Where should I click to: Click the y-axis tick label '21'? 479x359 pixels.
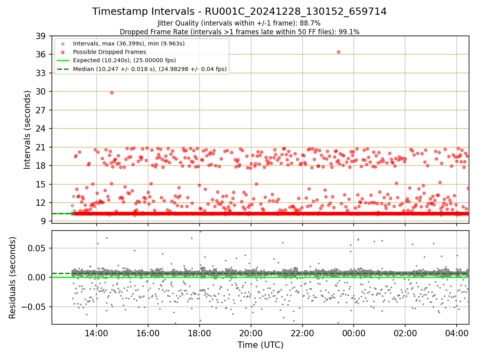[x=41, y=147]
